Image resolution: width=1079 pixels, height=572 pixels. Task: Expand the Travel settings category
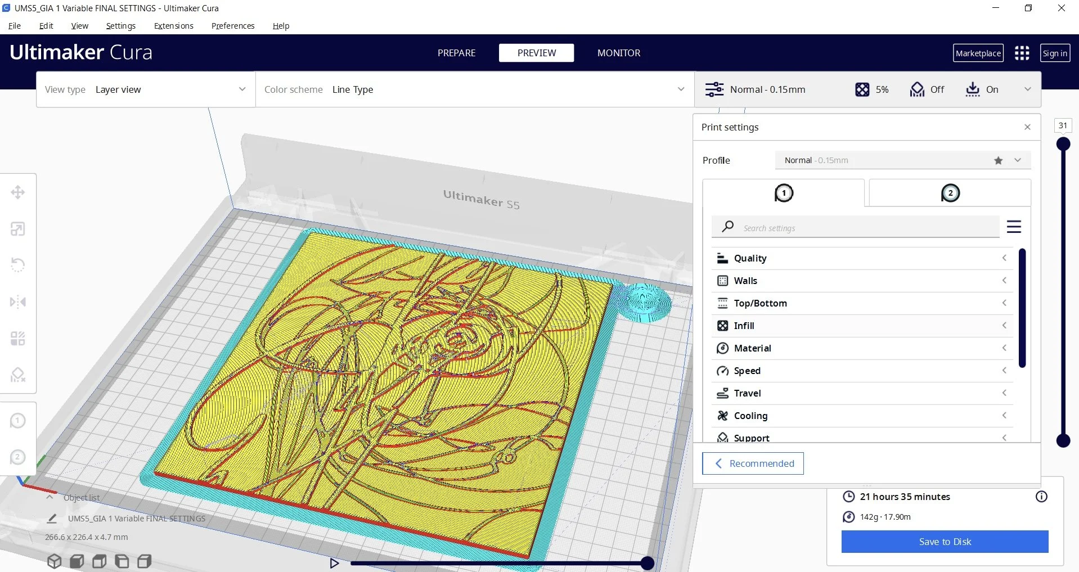pos(862,393)
